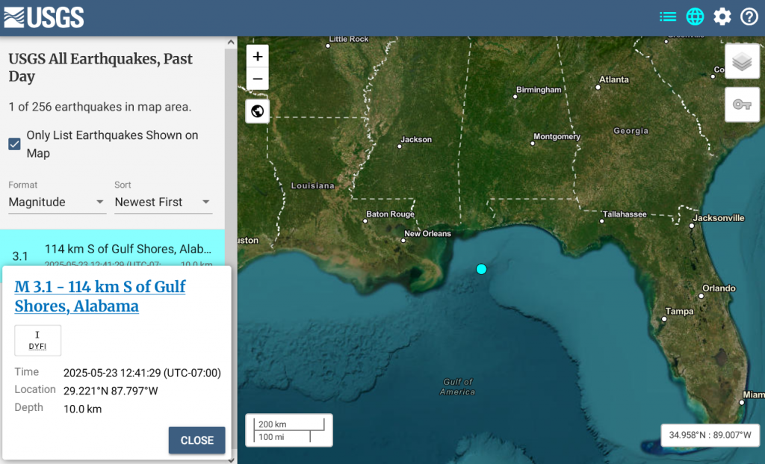Click the map scale bar showing 200 km

coord(289,430)
